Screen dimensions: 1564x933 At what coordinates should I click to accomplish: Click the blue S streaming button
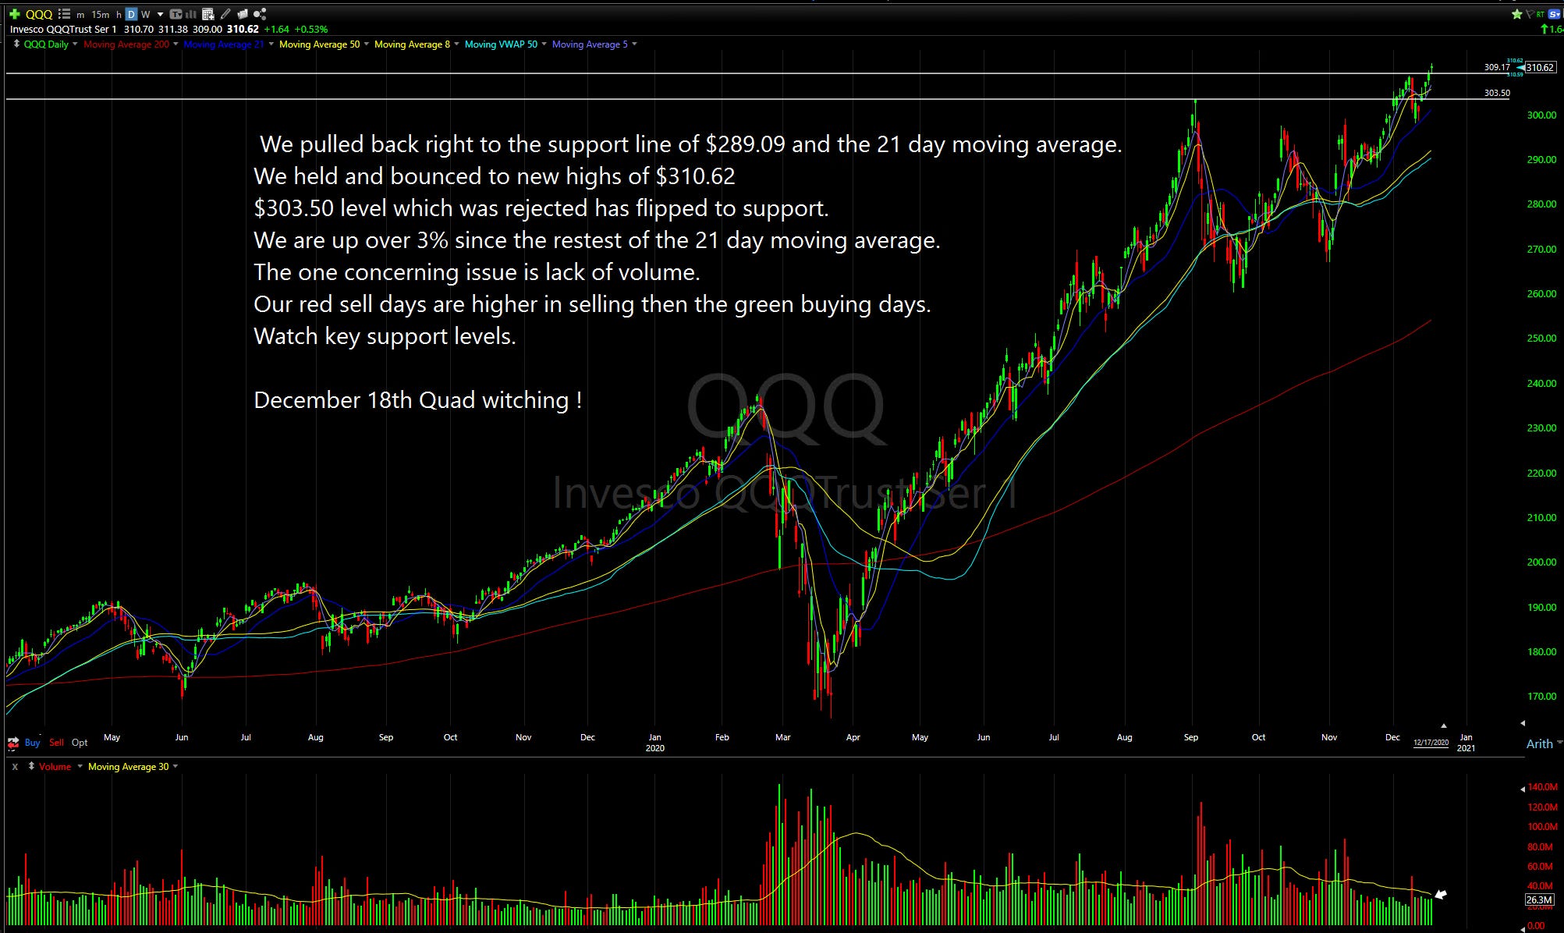pyautogui.click(x=1554, y=14)
